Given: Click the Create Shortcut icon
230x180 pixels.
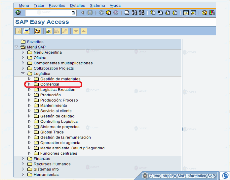Looking at the screenshot, I should (193, 13).
